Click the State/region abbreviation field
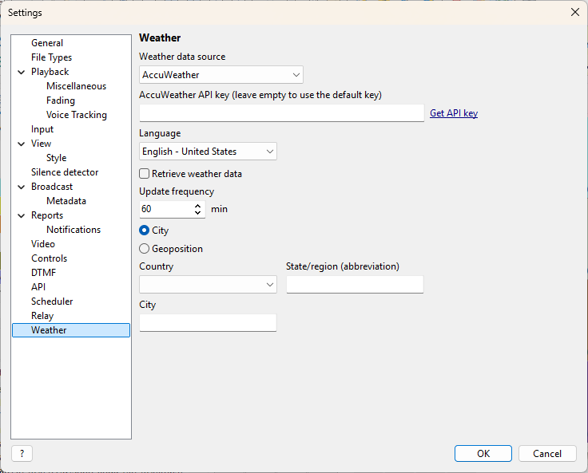The image size is (588, 473). [x=355, y=285]
